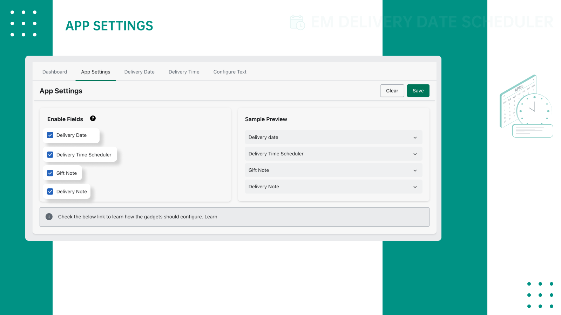Save the app settings
This screenshot has width=561, height=315.
coord(418,91)
